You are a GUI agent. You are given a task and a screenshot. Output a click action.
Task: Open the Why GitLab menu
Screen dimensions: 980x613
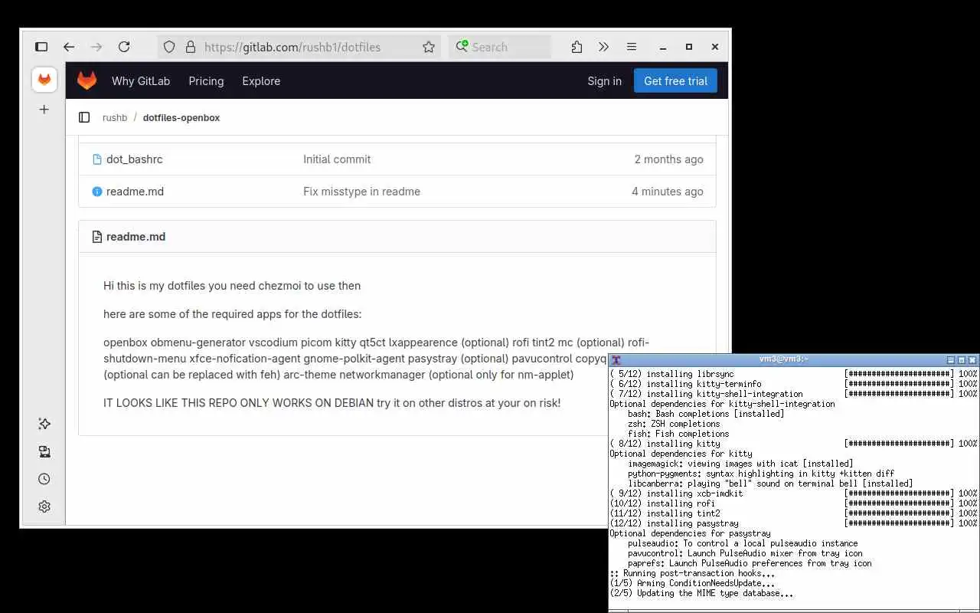point(141,81)
